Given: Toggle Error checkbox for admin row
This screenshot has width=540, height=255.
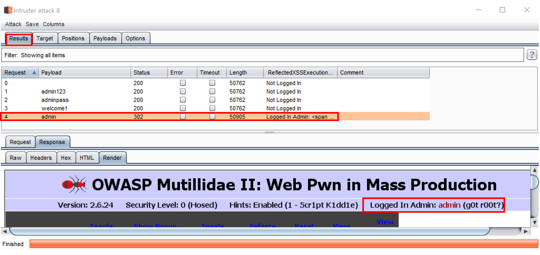Looking at the screenshot, I should point(183,117).
